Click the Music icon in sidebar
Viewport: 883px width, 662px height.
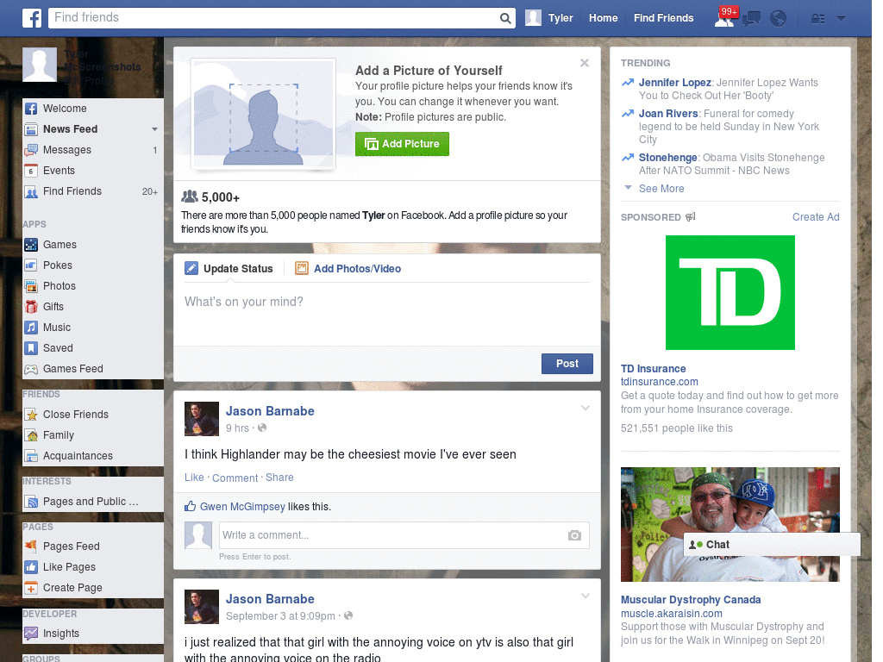pyautogui.click(x=31, y=328)
